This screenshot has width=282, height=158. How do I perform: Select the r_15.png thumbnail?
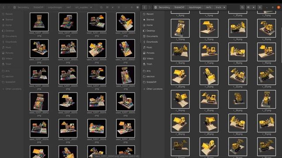[266, 28]
